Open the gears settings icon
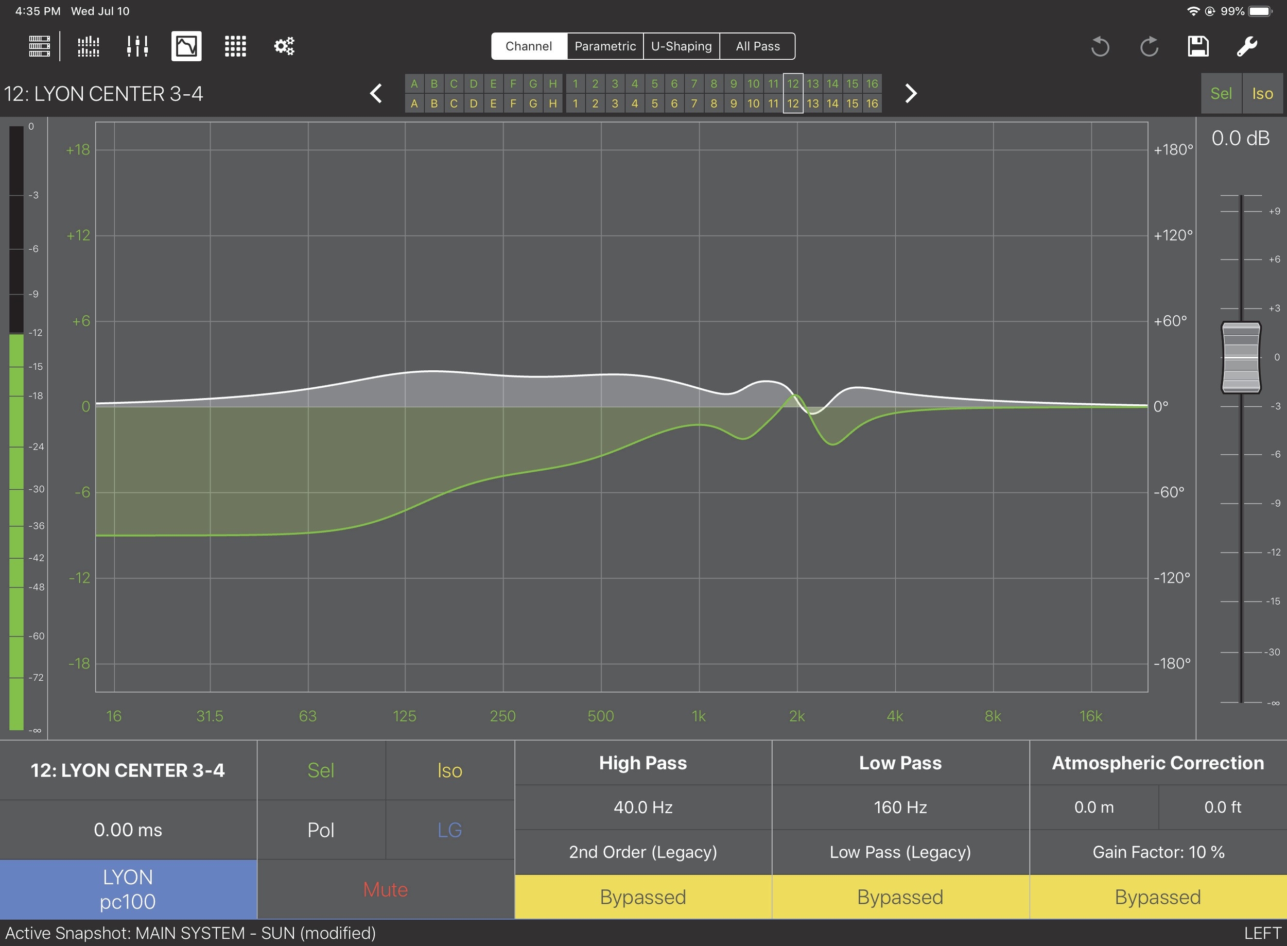This screenshot has width=1287, height=946. click(x=284, y=46)
